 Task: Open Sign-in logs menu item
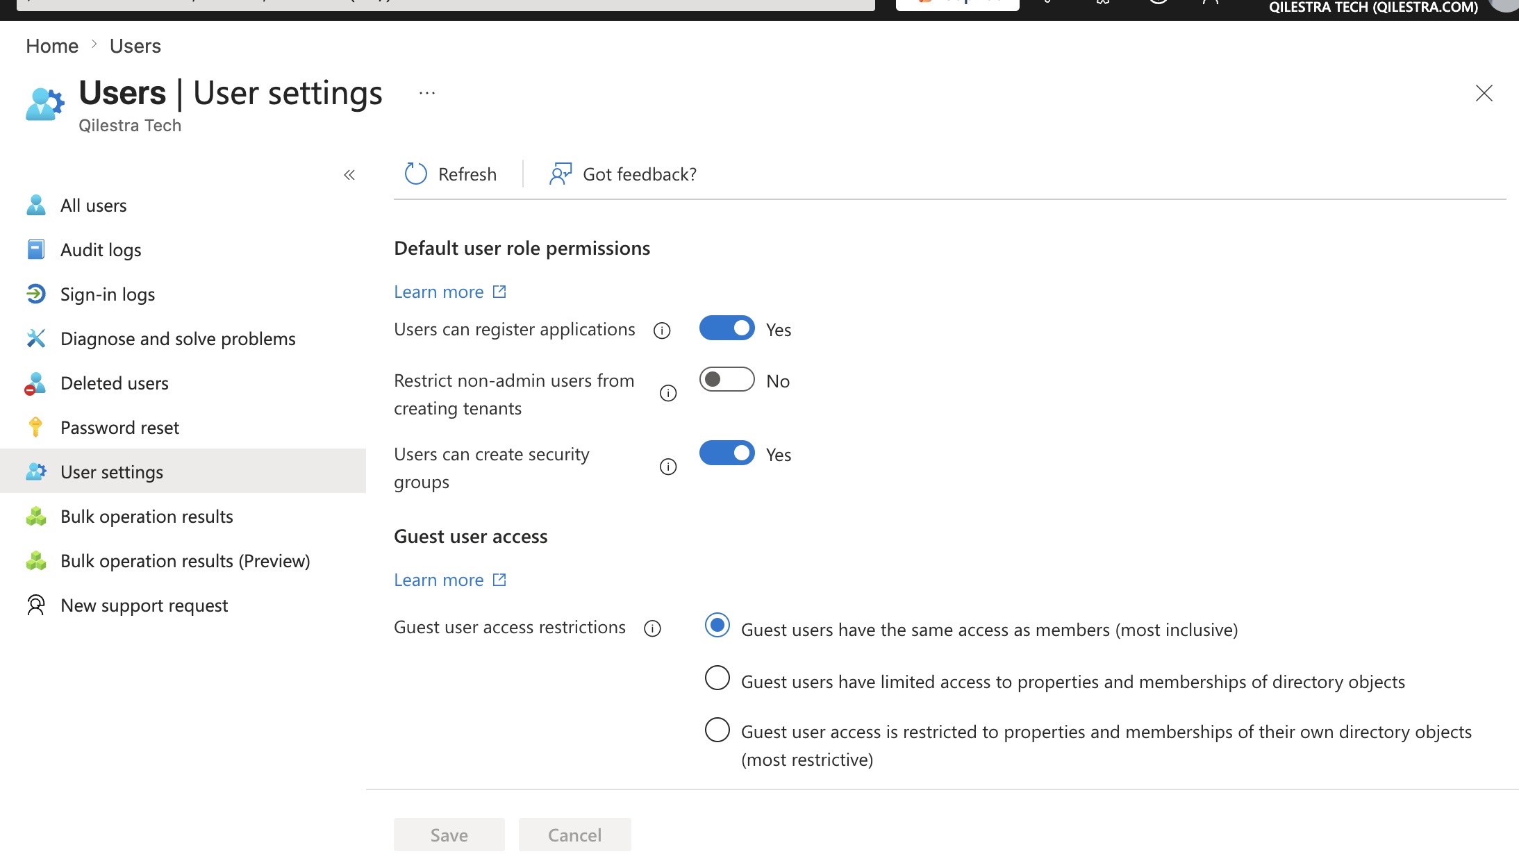click(x=183, y=294)
